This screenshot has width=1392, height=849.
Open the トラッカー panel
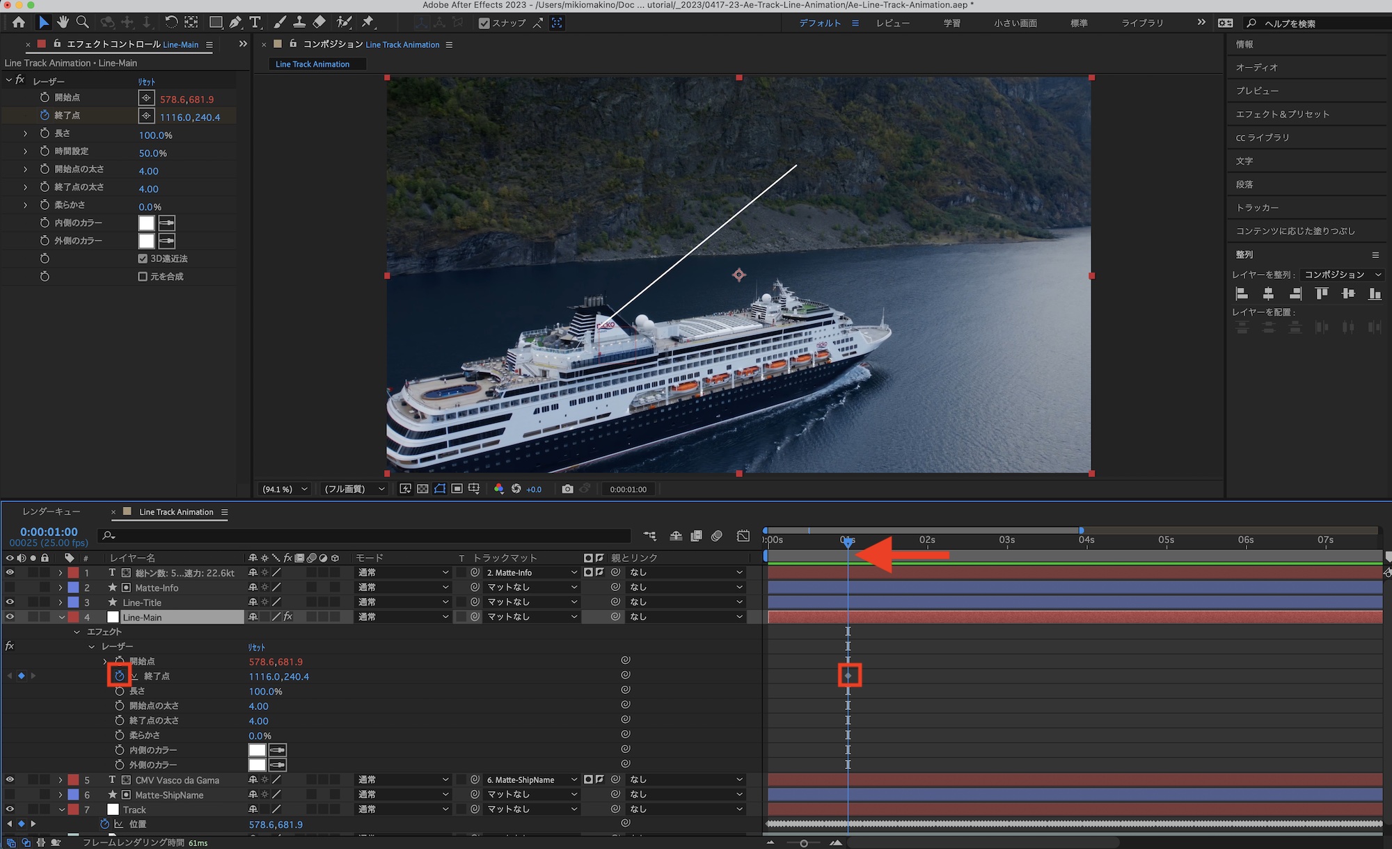(1257, 207)
